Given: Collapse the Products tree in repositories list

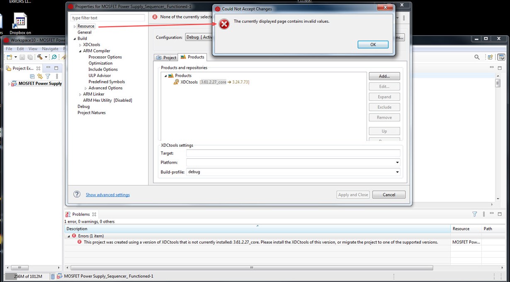Looking at the screenshot, I should pos(165,76).
